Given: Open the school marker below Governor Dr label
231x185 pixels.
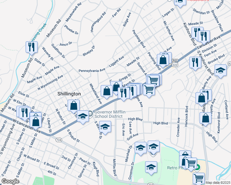Looking at the screenshot, I should (x=151, y=167).
